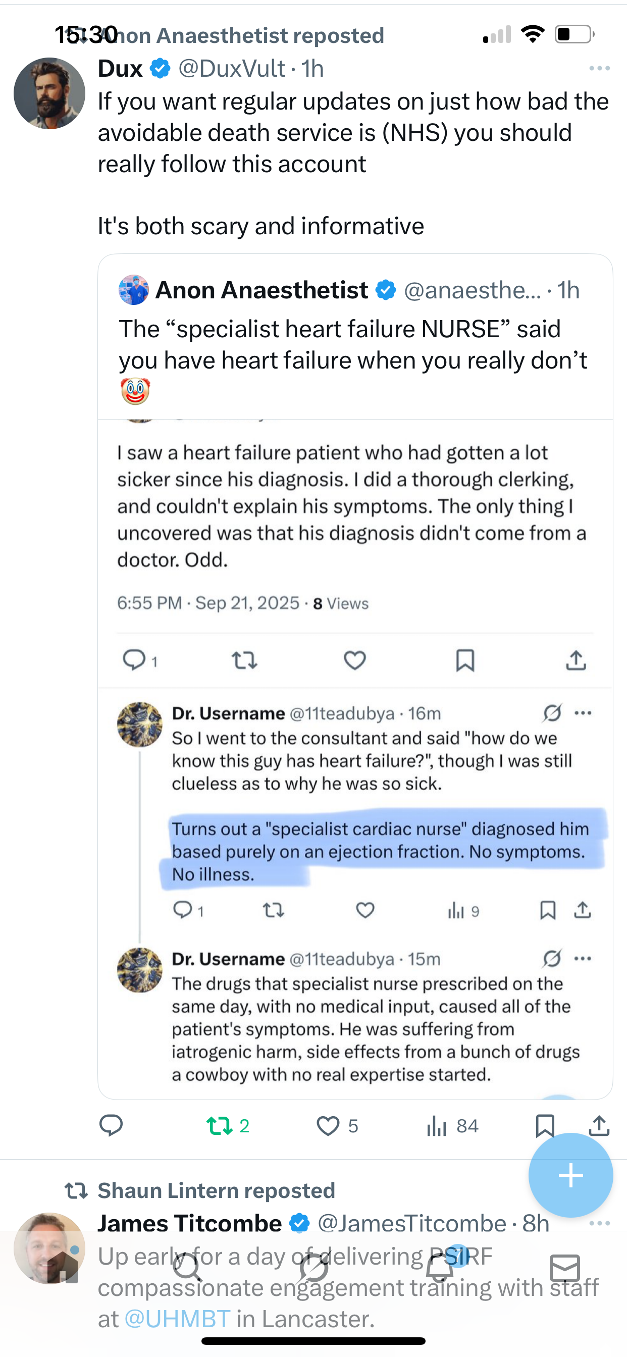Open Dux's profile picture

click(49, 93)
